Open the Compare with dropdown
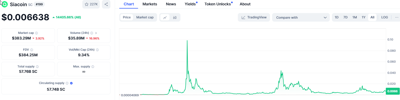Screen dimensions: 400x100 pos(301,18)
